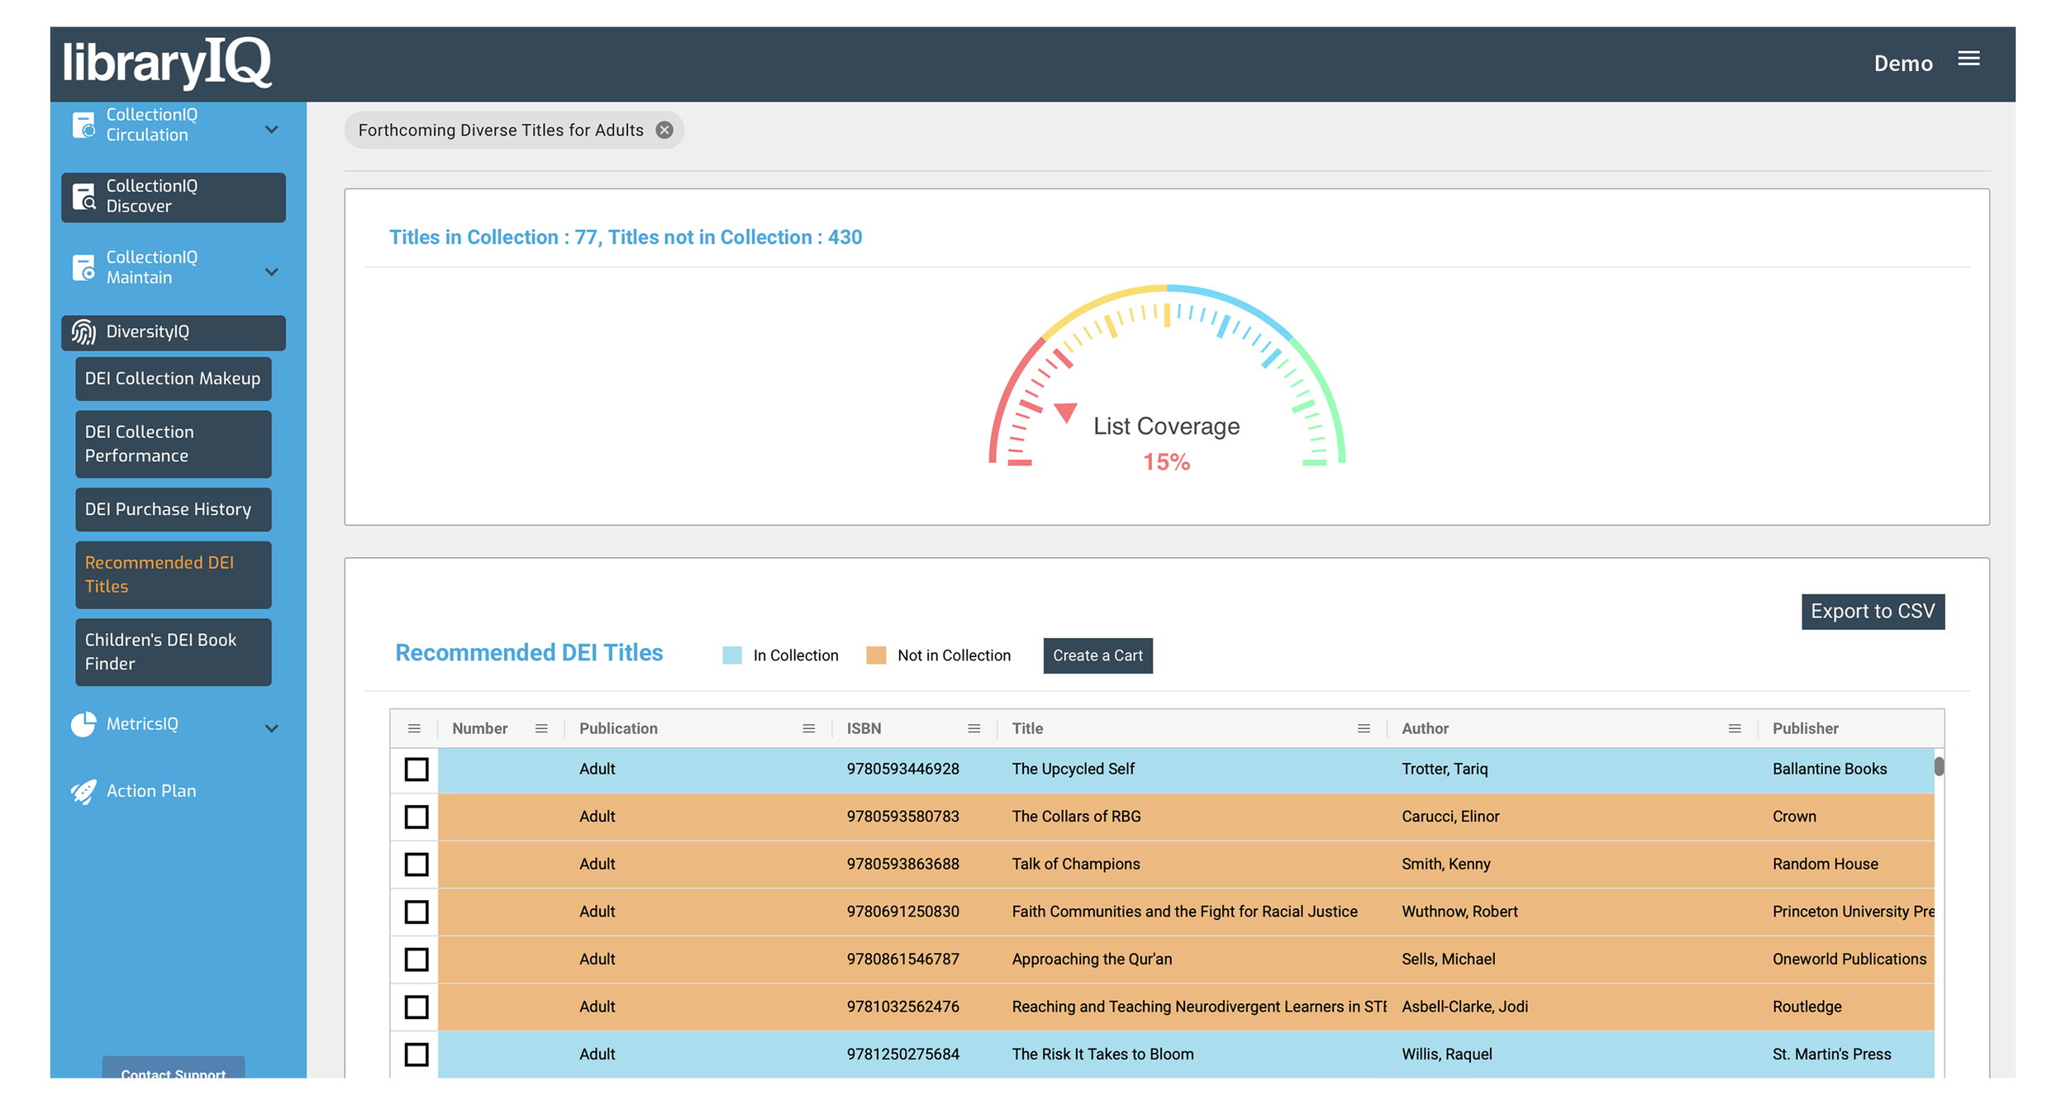Expand the CollectionIQ Maintain chevron

(x=271, y=272)
